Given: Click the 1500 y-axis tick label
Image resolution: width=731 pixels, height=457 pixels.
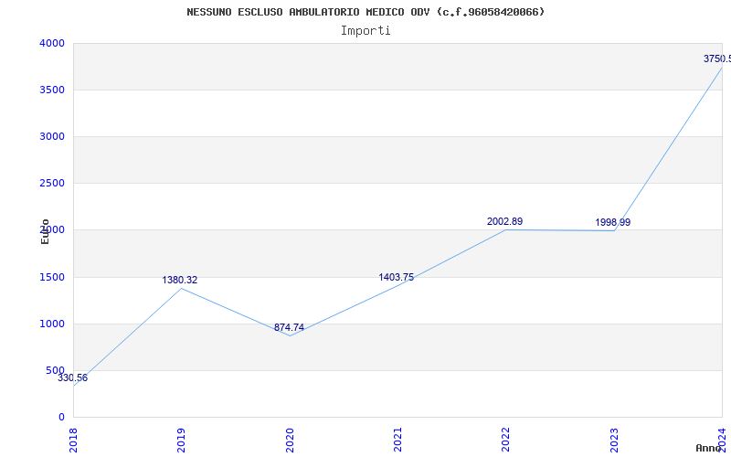Looking at the screenshot, I should [52, 278].
